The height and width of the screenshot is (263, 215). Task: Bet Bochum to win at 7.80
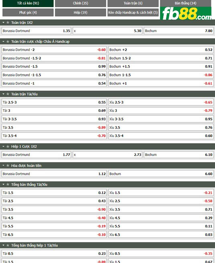178,31
